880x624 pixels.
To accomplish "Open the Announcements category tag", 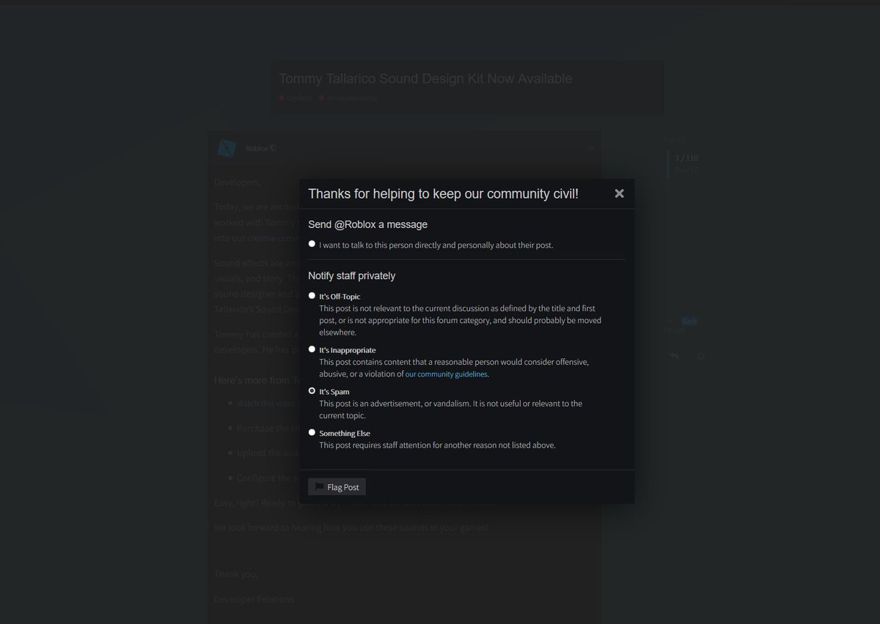I will (351, 97).
